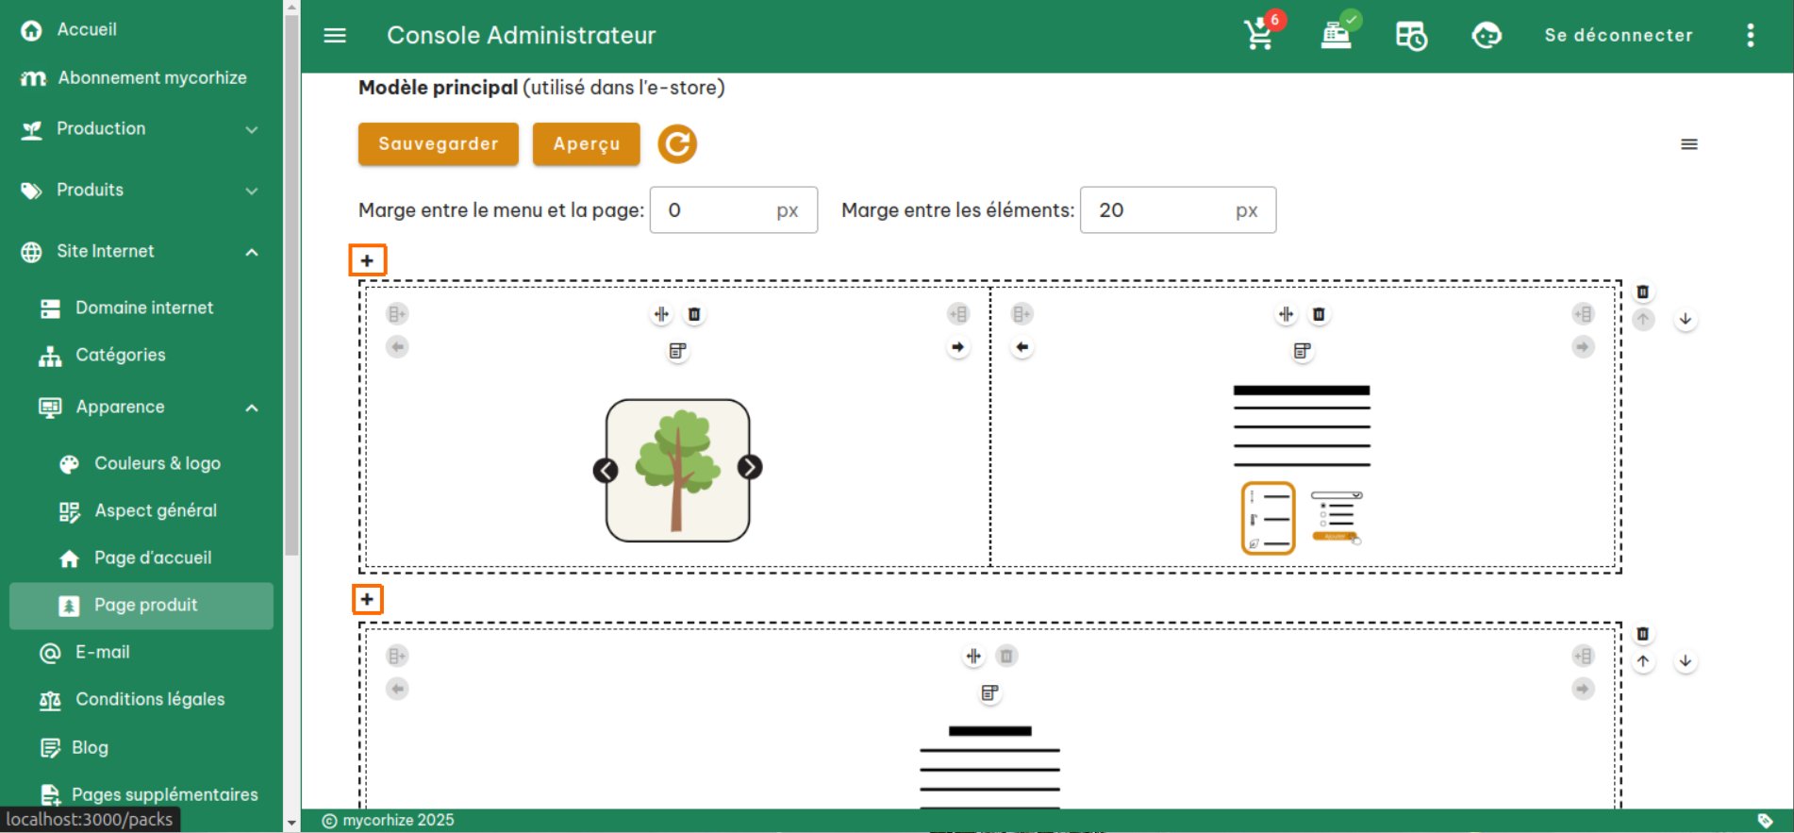Image resolution: width=1794 pixels, height=833 pixels.
Task: Open the calendar clock schedule icon
Action: [1411, 36]
